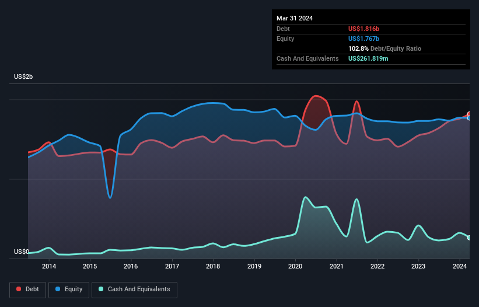
Task: Click the 2016 x-axis label
Action: [x=131, y=266]
